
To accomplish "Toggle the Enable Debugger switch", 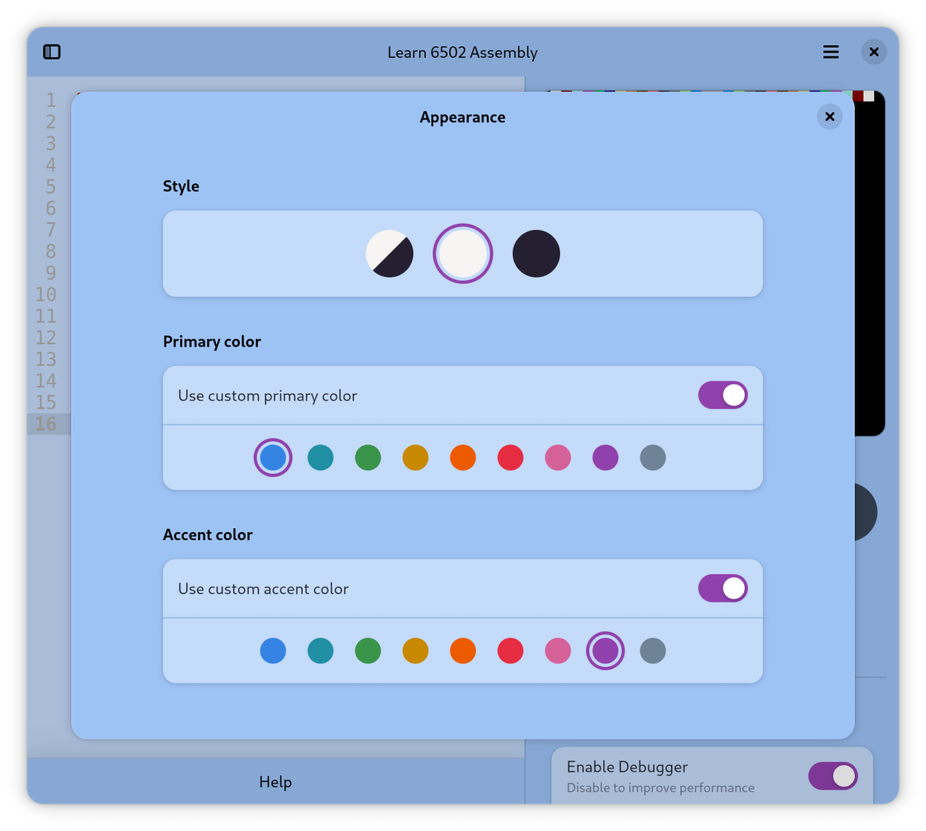I will pos(833,776).
